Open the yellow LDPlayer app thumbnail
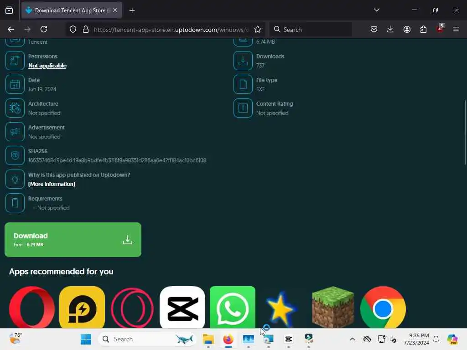Screen dimensions: 467x350 [82, 307]
